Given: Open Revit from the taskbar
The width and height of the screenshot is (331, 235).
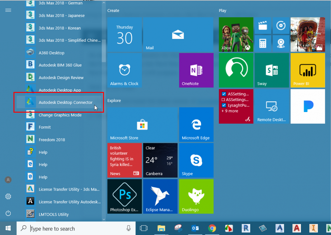Looking at the screenshot, I should tap(246, 228).
